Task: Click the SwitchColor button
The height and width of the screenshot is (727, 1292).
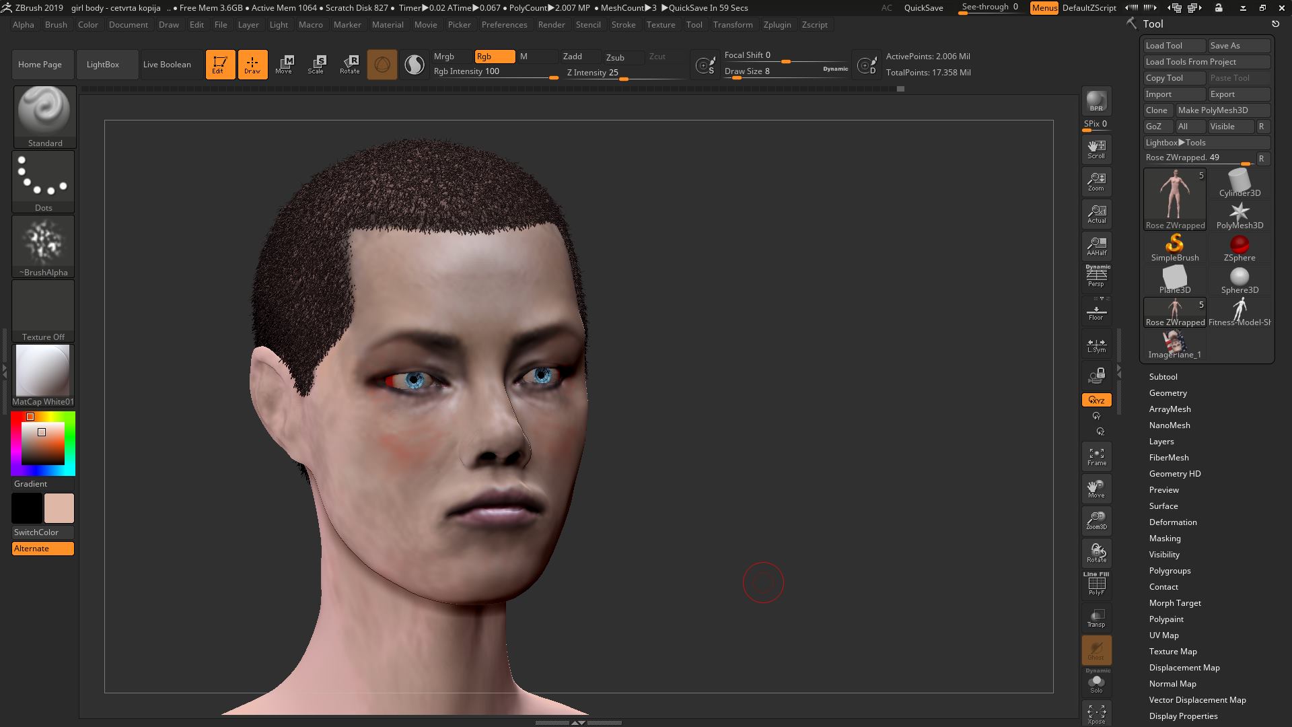Action: [43, 532]
